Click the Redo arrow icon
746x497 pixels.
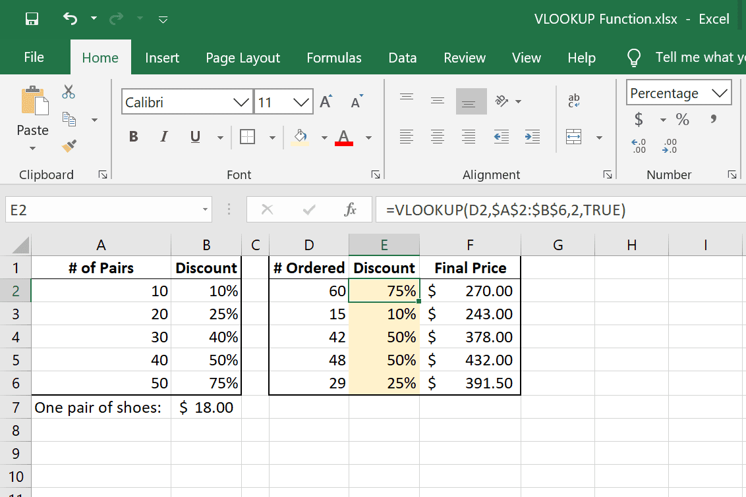[116, 19]
